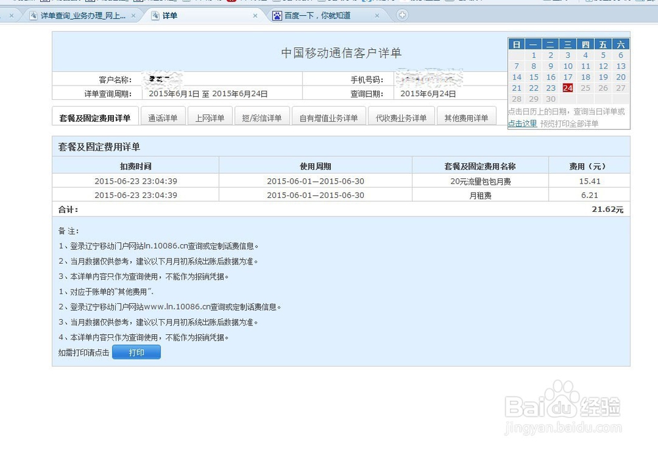Screen dimensions: 658x450
Task: Close the 详单查询_业务办理 browser tab
Action: pos(134,16)
